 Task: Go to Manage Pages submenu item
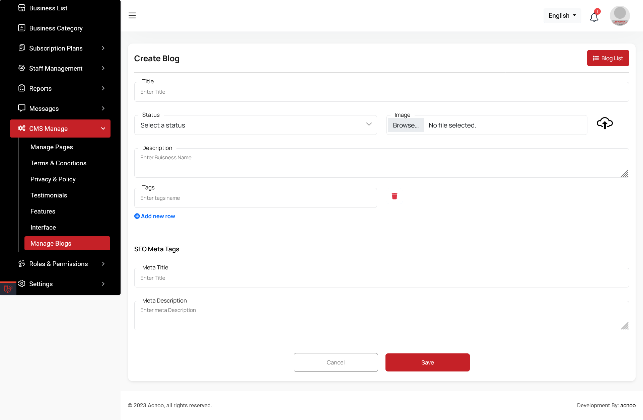point(52,147)
